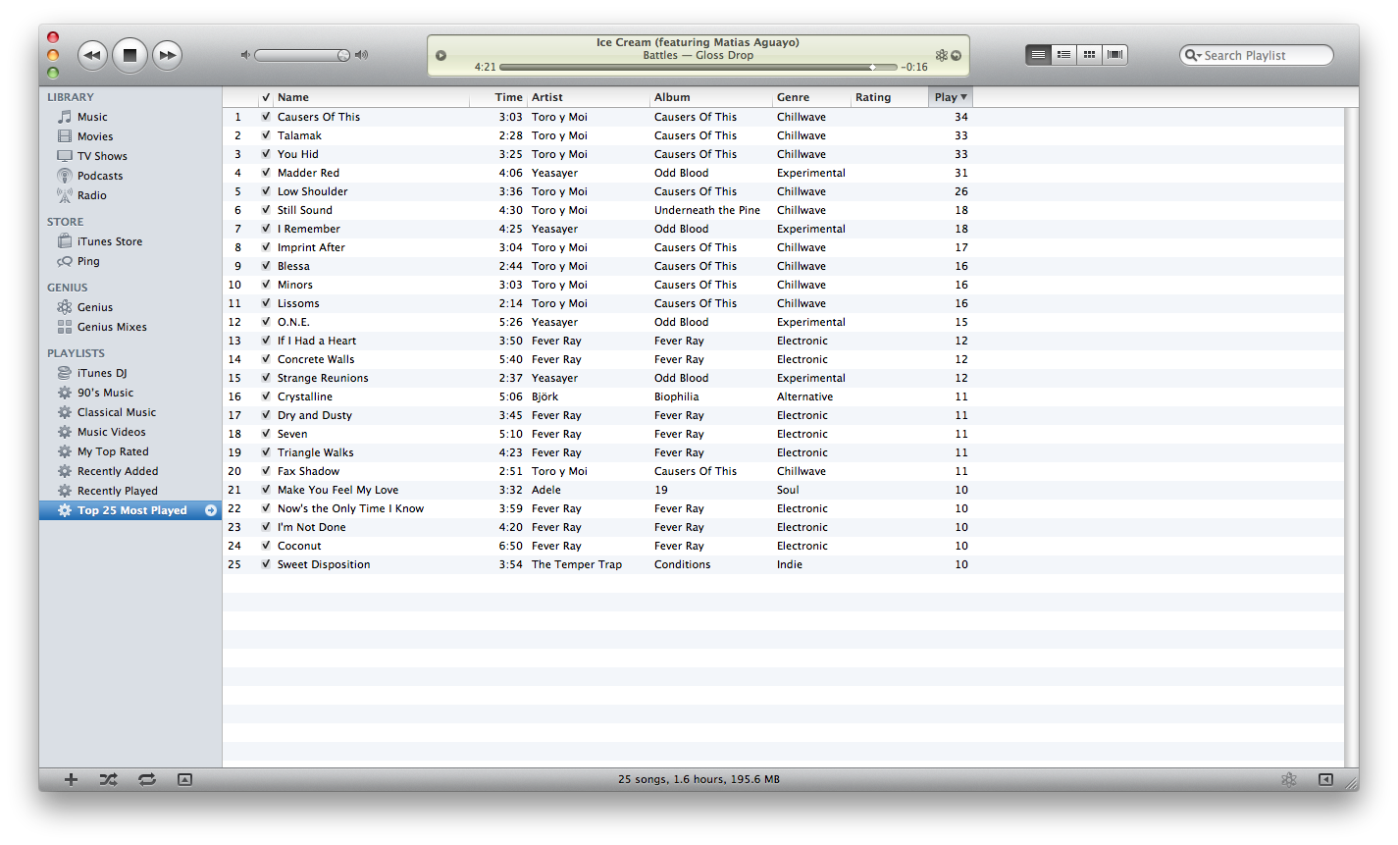Stop the currently playing song

coord(129,55)
